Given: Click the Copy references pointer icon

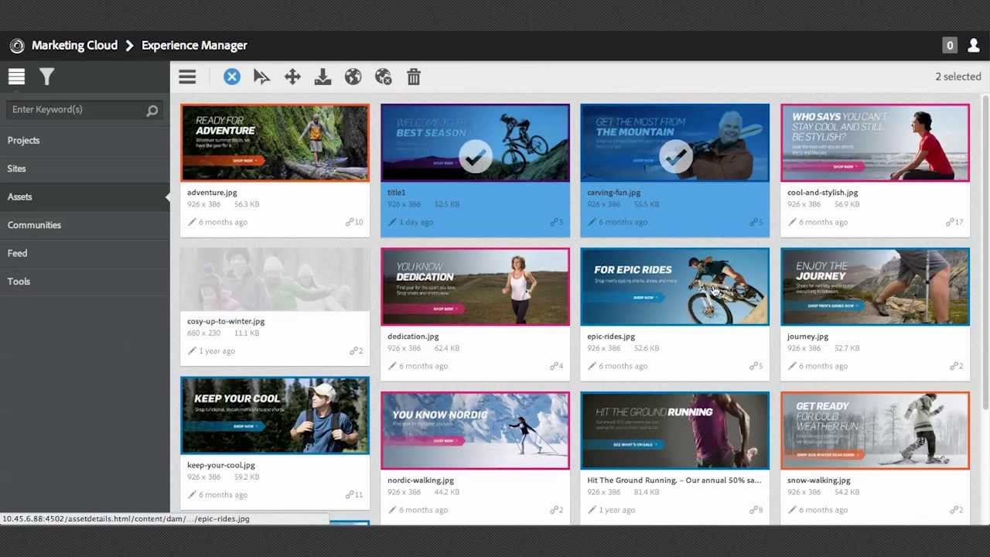Looking at the screenshot, I should pos(262,77).
